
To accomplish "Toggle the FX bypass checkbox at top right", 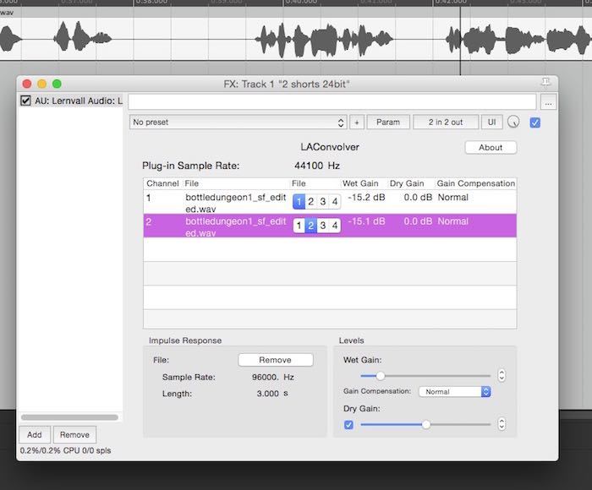I will (x=534, y=122).
